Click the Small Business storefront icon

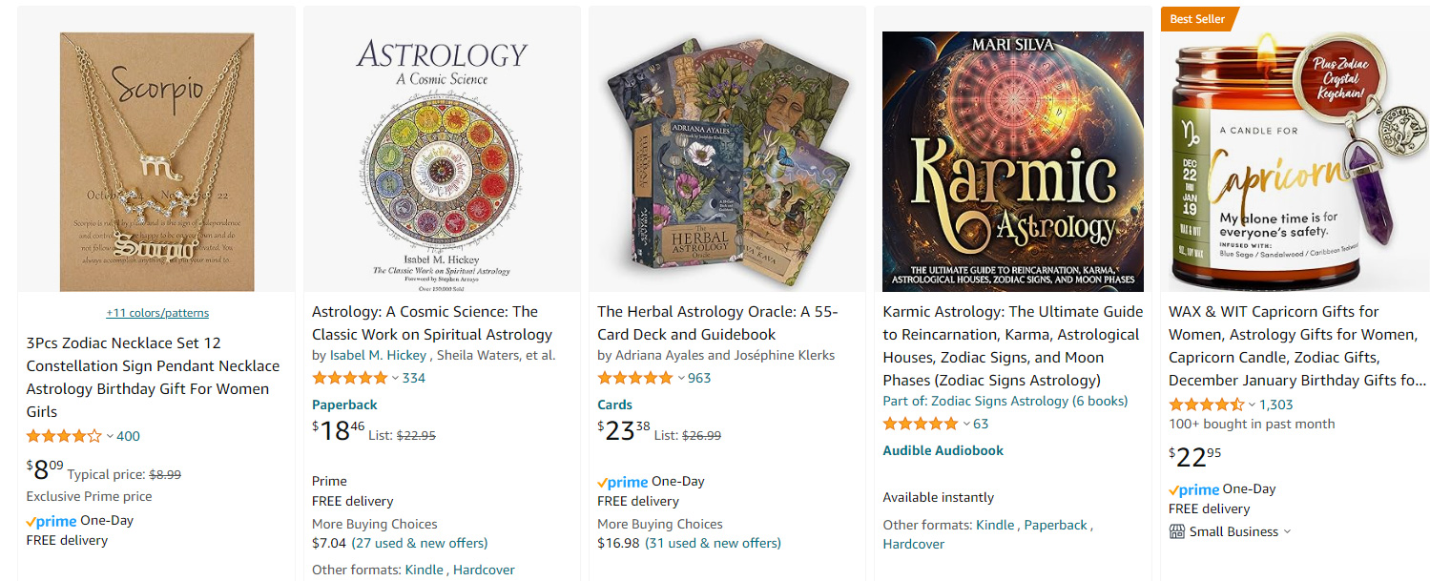[1176, 531]
